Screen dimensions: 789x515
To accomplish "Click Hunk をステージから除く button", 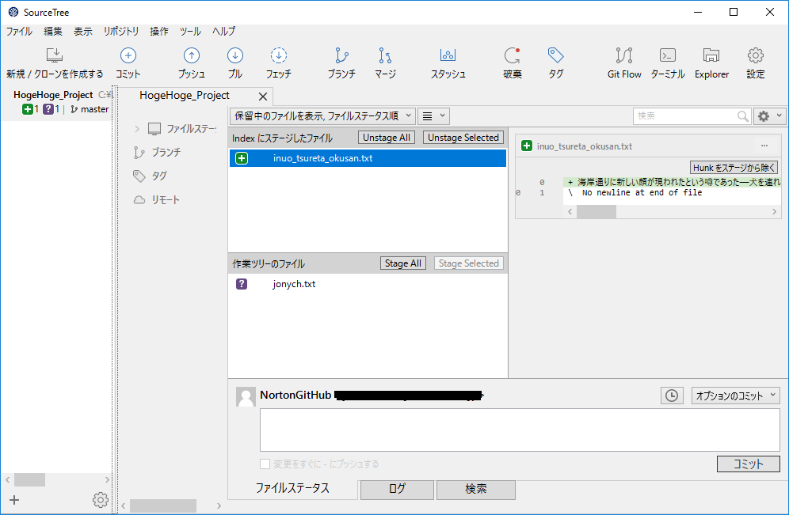I will pos(734,167).
